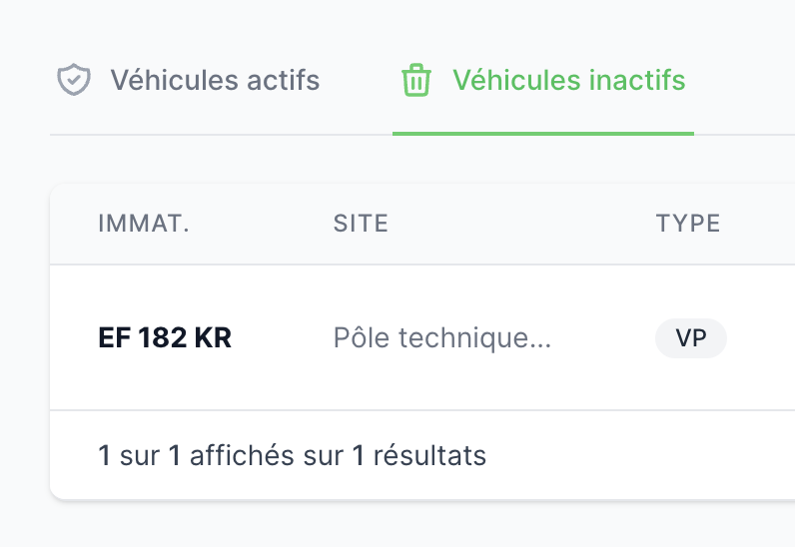Click the word inactifs in the green tab
This screenshot has width=795, height=547.
point(637,80)
